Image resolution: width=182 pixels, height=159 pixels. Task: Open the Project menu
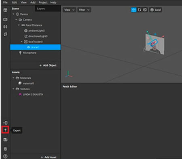[x=43, y=2]
